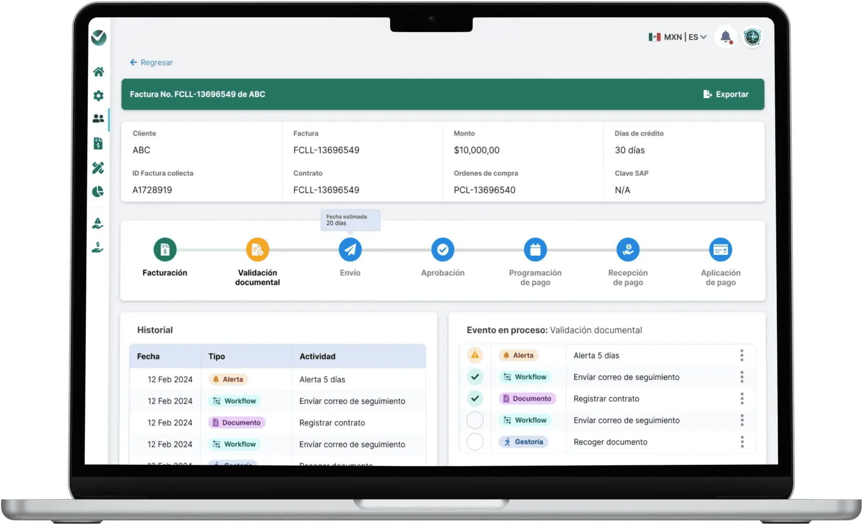Uncheck the Registrar contrato task checkbox
Image resolution: width=862 pixels, height=524 pixels.
point(475,399)
